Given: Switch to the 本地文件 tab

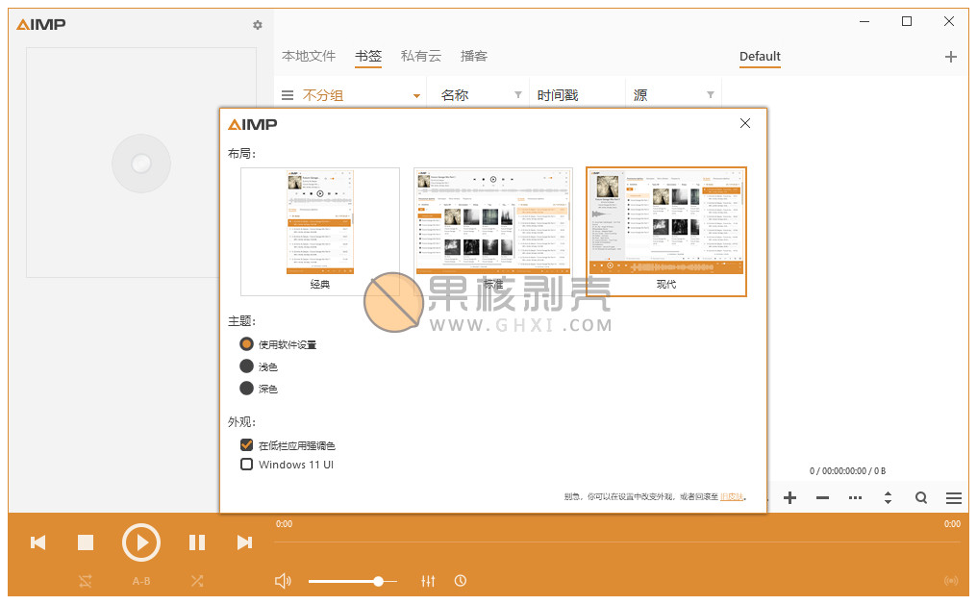Looking at the screenshot, I should point(309,56).
